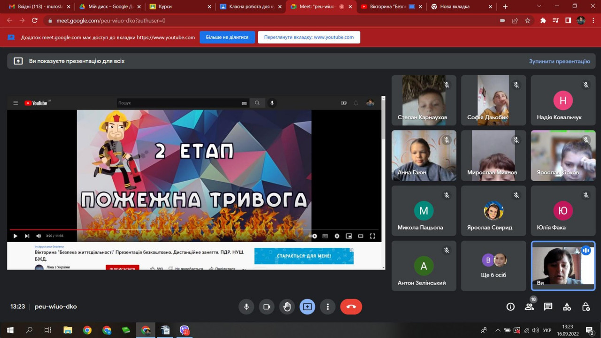
Task: Open YouTube account avatar menu
Action: 370,103
